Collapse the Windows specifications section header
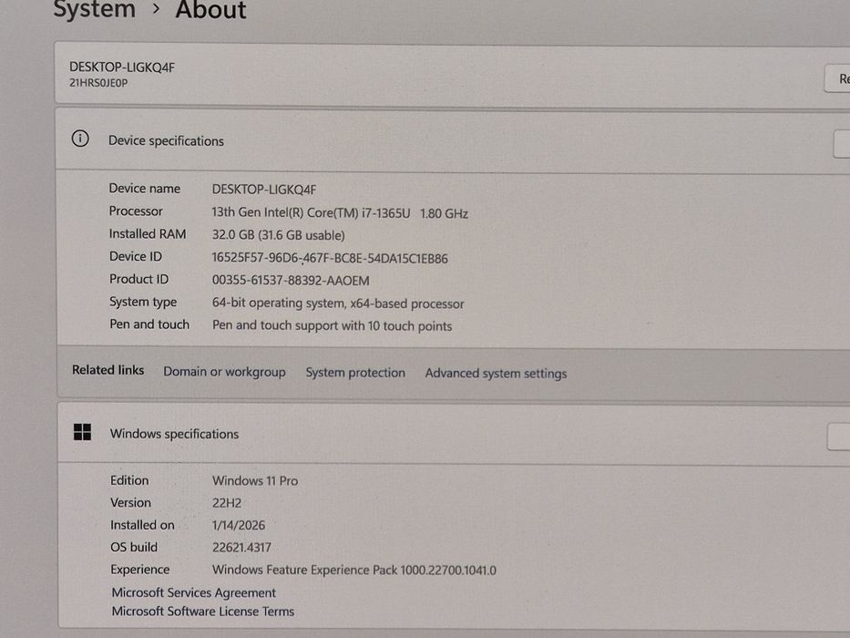Screen dimensions: 850x638 click(455, 434)
